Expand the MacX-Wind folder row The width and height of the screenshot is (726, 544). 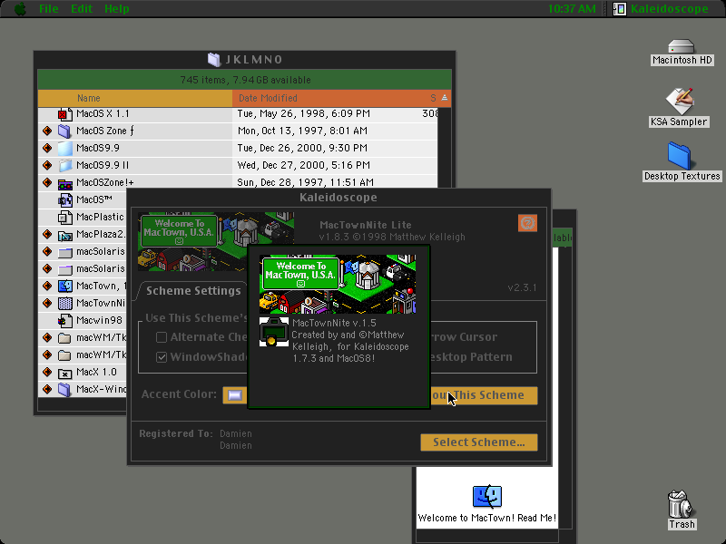tap(47, 389)
